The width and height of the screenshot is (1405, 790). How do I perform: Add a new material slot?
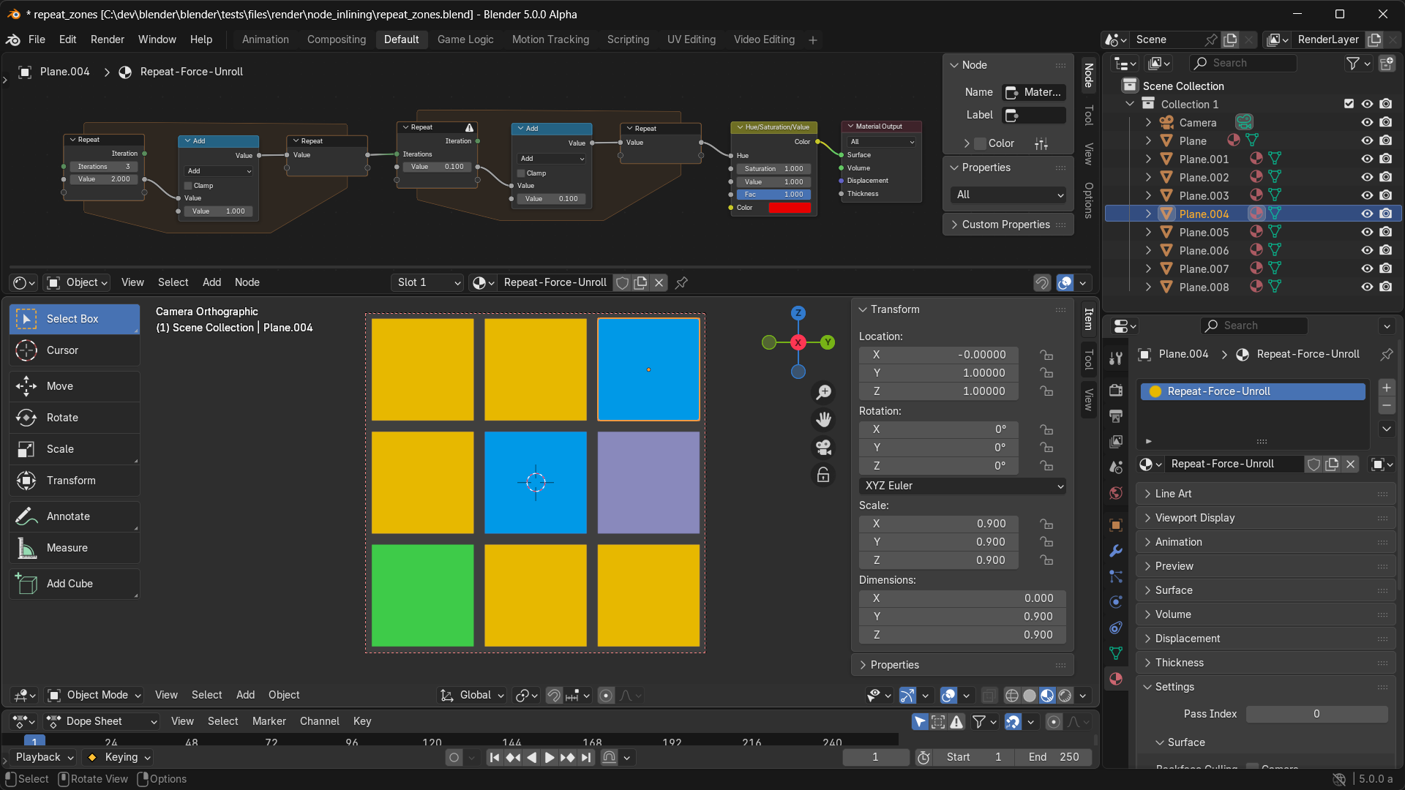tap(1387, 388)
